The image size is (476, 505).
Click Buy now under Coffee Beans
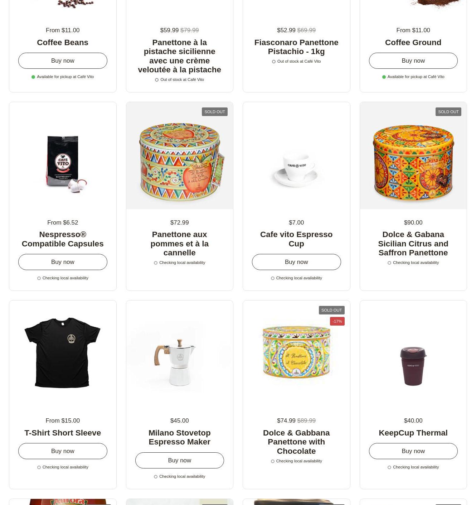(x=63, y=61)
